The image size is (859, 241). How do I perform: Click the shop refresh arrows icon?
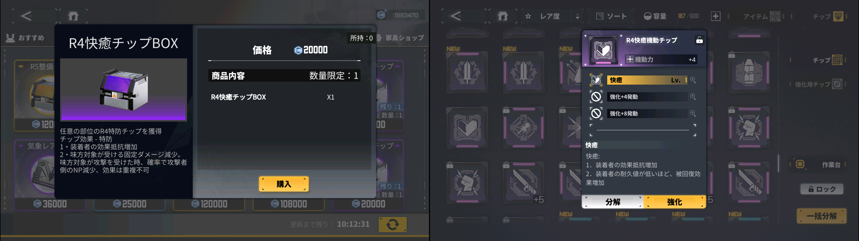coord(393,224)
